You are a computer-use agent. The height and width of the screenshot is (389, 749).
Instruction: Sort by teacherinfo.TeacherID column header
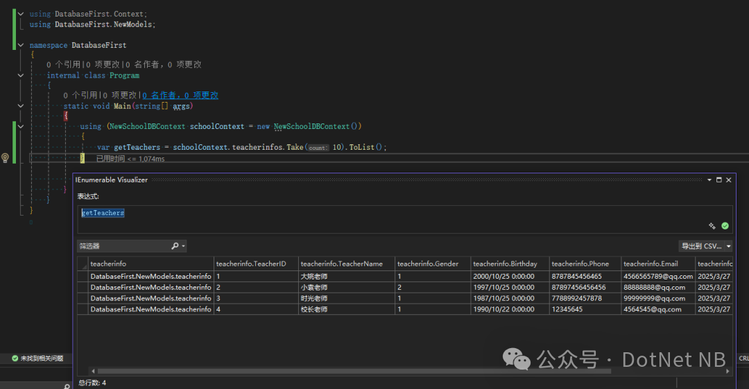(256, 263)
